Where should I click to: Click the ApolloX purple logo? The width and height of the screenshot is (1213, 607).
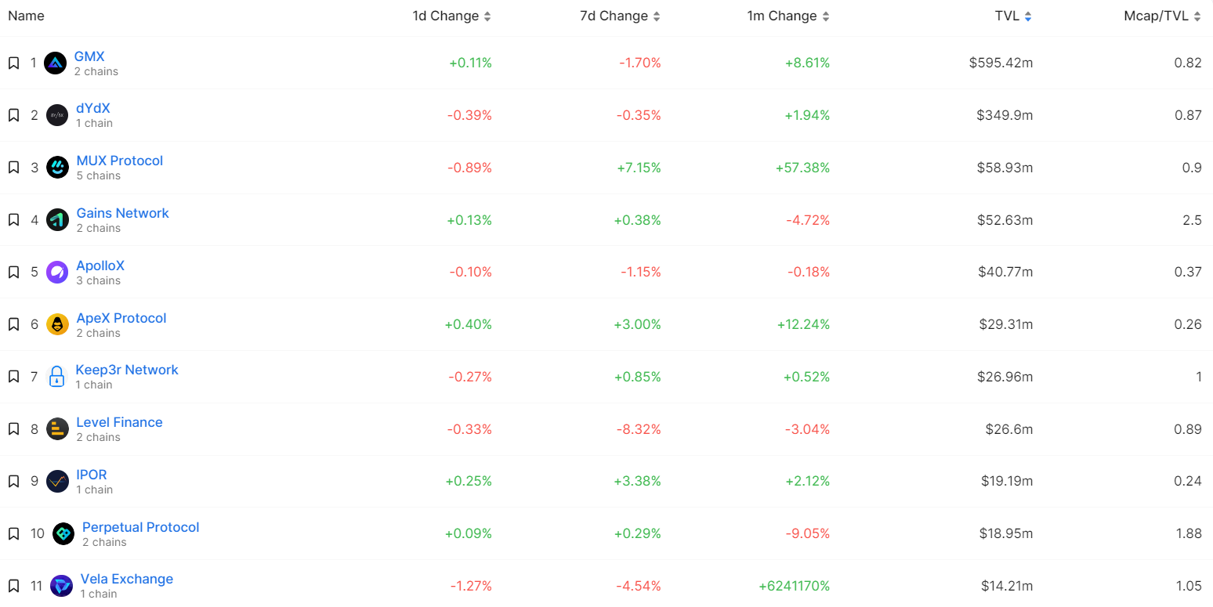pos(57,272)
